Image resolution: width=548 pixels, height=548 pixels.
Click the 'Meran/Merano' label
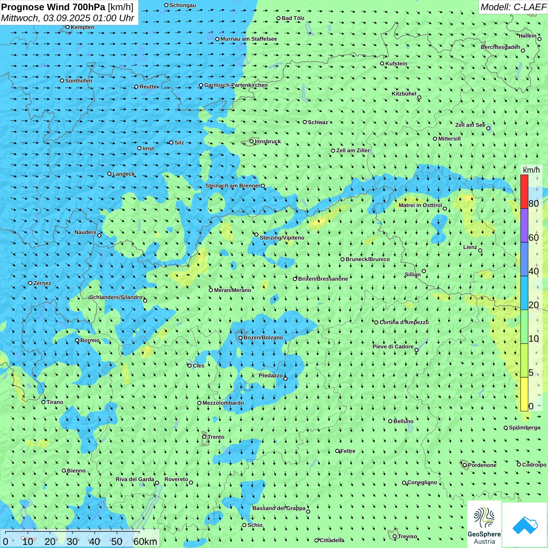[233, 290]
